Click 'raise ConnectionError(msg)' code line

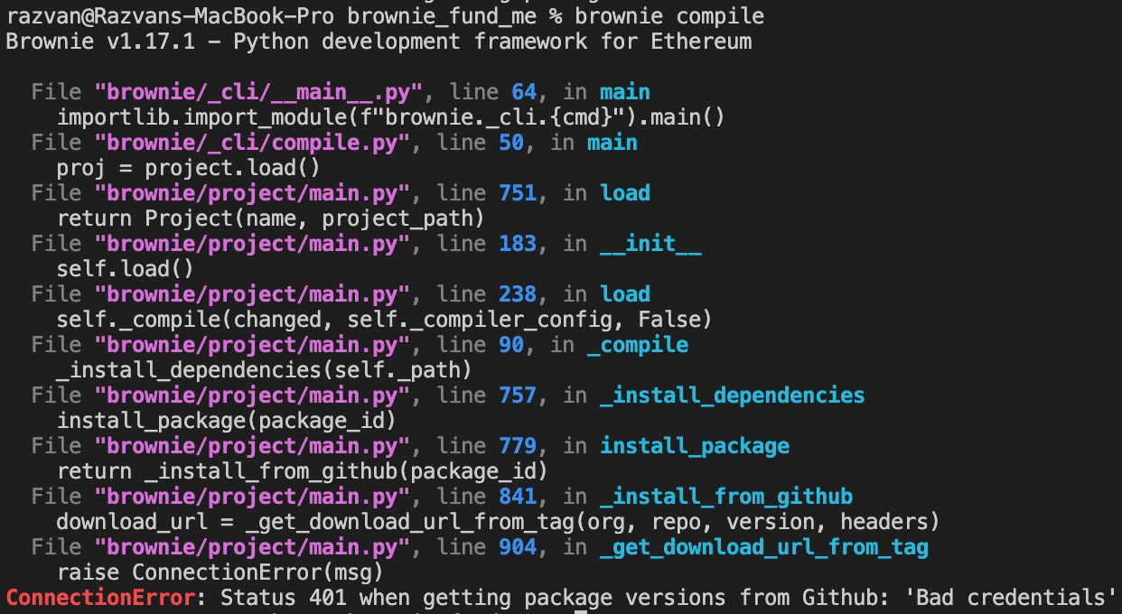click(x=220, y=572)
